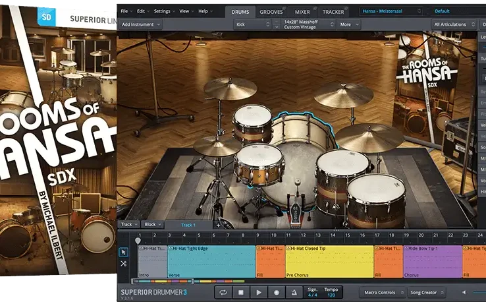This screenshot has height=302, width=486.
Task: Select the front floor tom
Action: pos(376,202)
